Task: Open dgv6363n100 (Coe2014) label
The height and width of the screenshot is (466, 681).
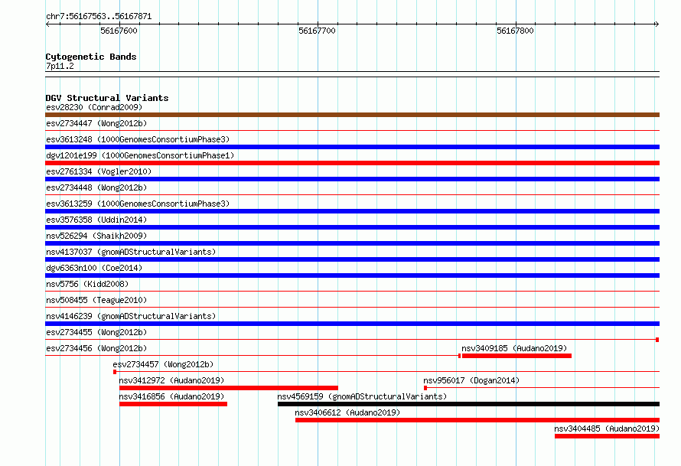Action: pos(94,268)
